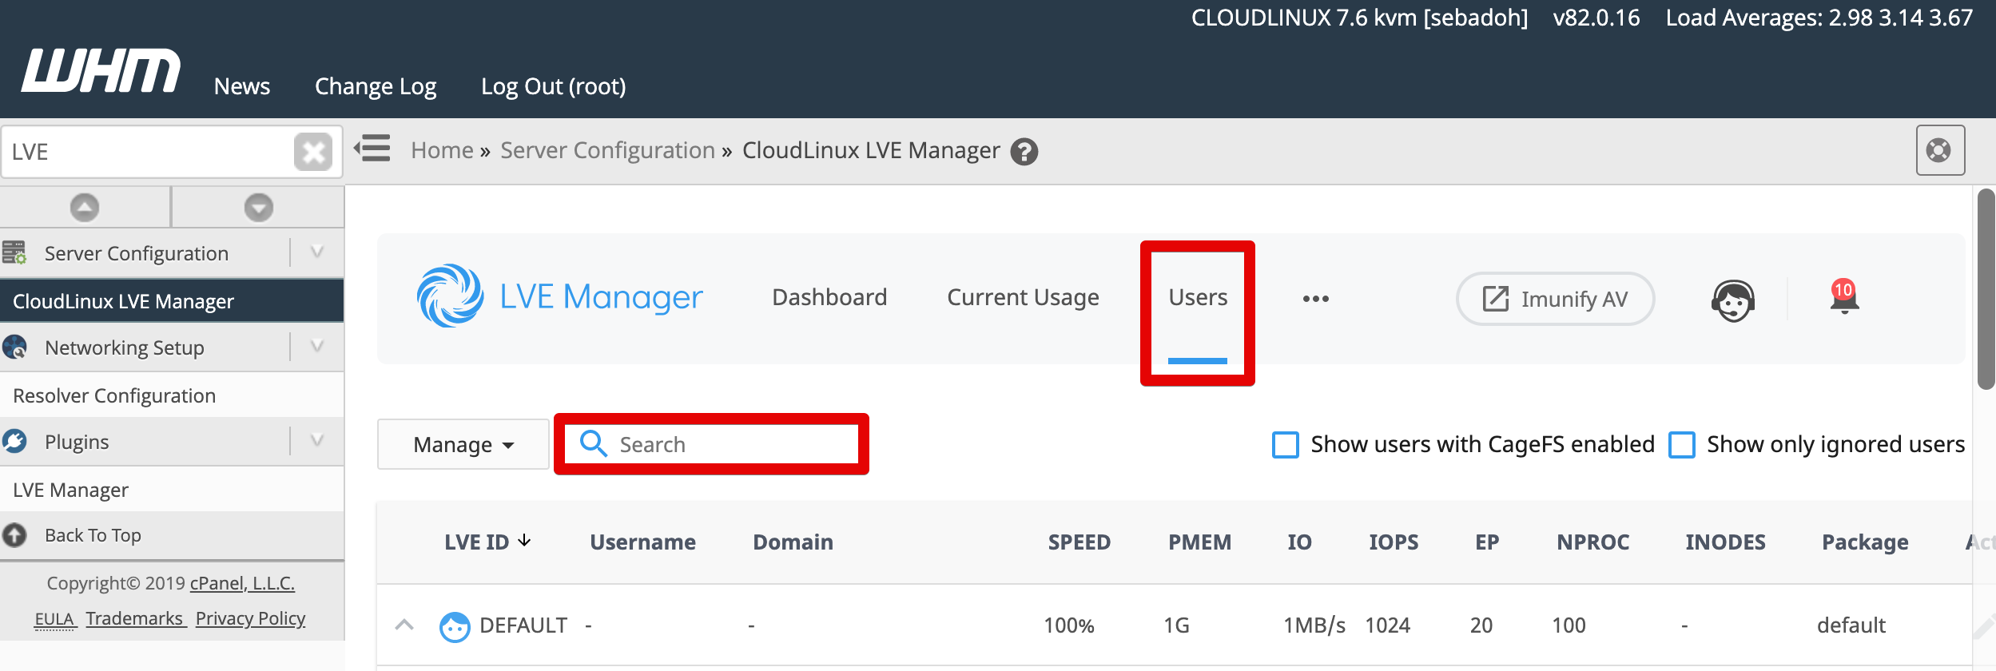Open the EULA link

[x=54, y=618]
